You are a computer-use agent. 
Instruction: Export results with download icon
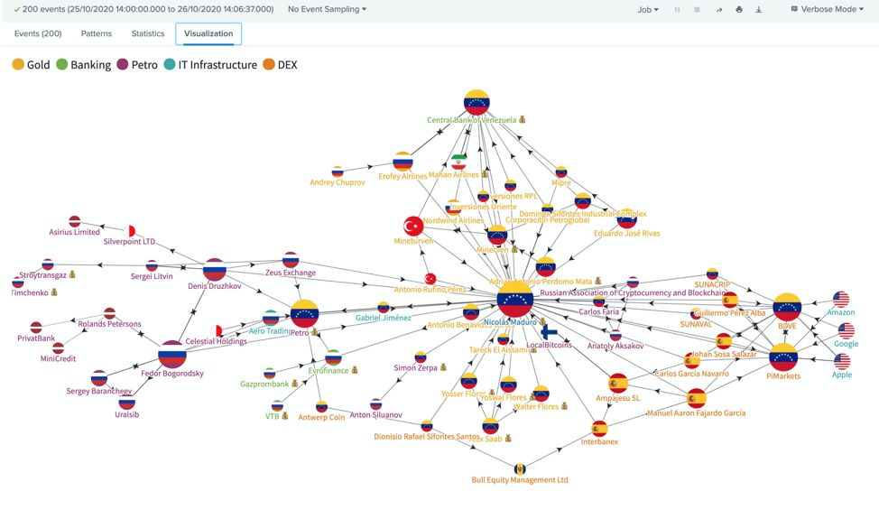click(758, 10)
